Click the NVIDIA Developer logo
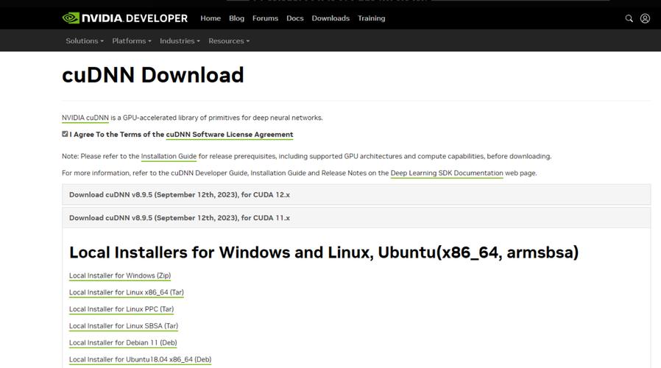 (x=125, y=18)
